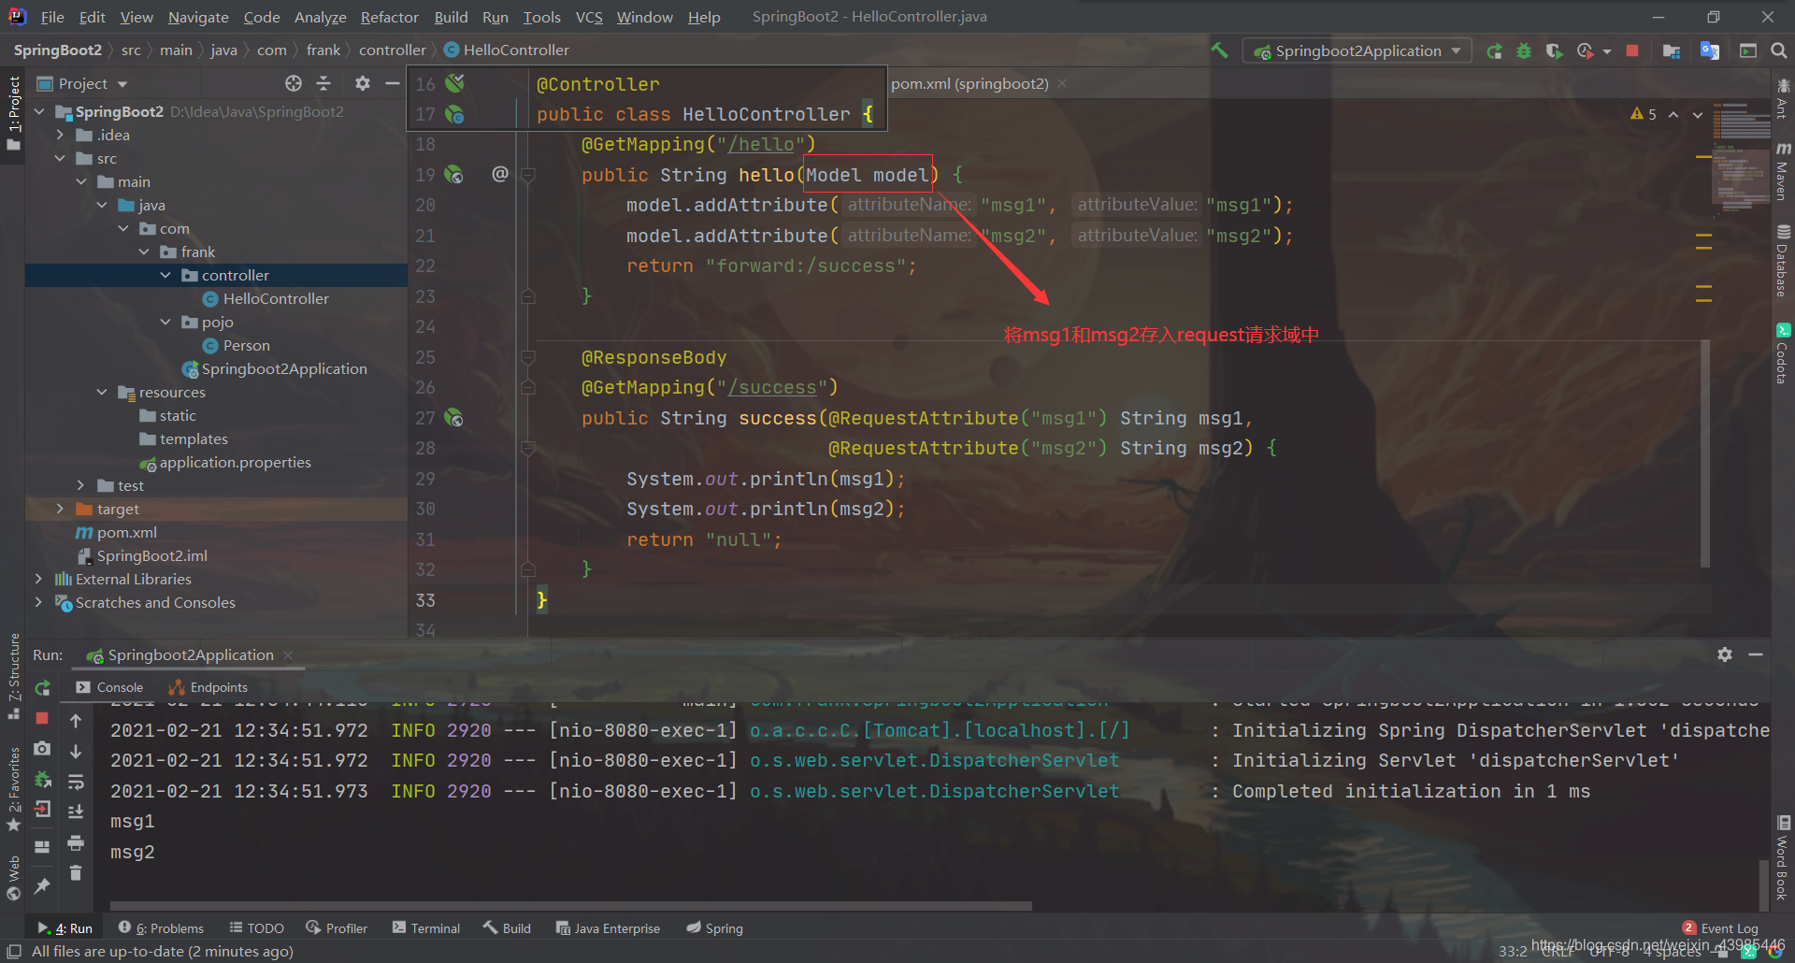Build project with the hammer icon
This screenshot has height=963, width=1795.
click(1219, 50)
